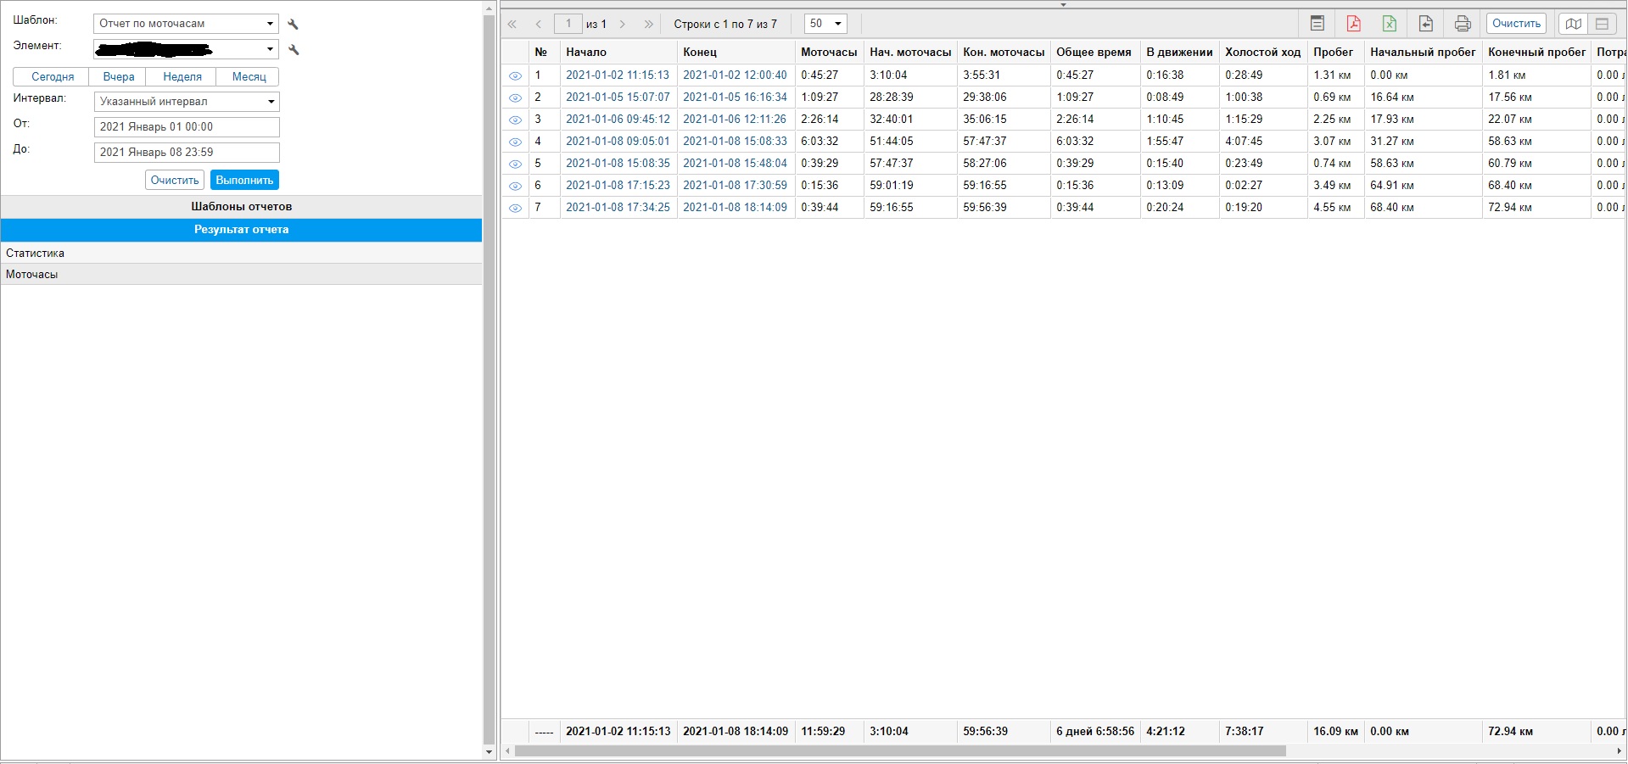Click the horizontal scrollbar under the table
Viewport: 1628px width, 764px height.
899,750
